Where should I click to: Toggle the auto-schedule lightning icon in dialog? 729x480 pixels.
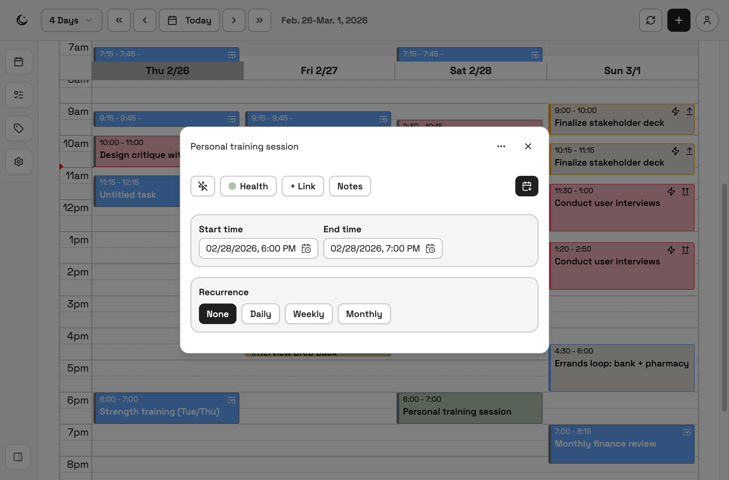coord(203,186)
